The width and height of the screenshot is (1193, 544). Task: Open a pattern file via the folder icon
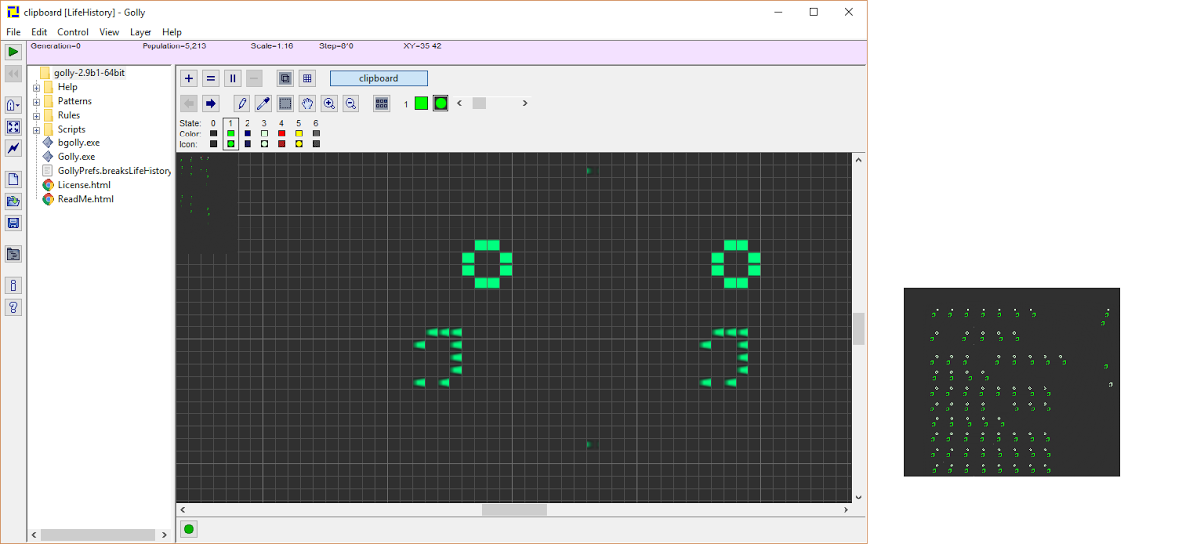click(13, 201)
